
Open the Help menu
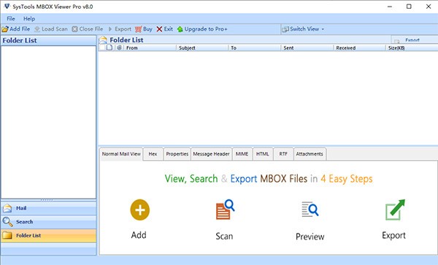point(29,19)
